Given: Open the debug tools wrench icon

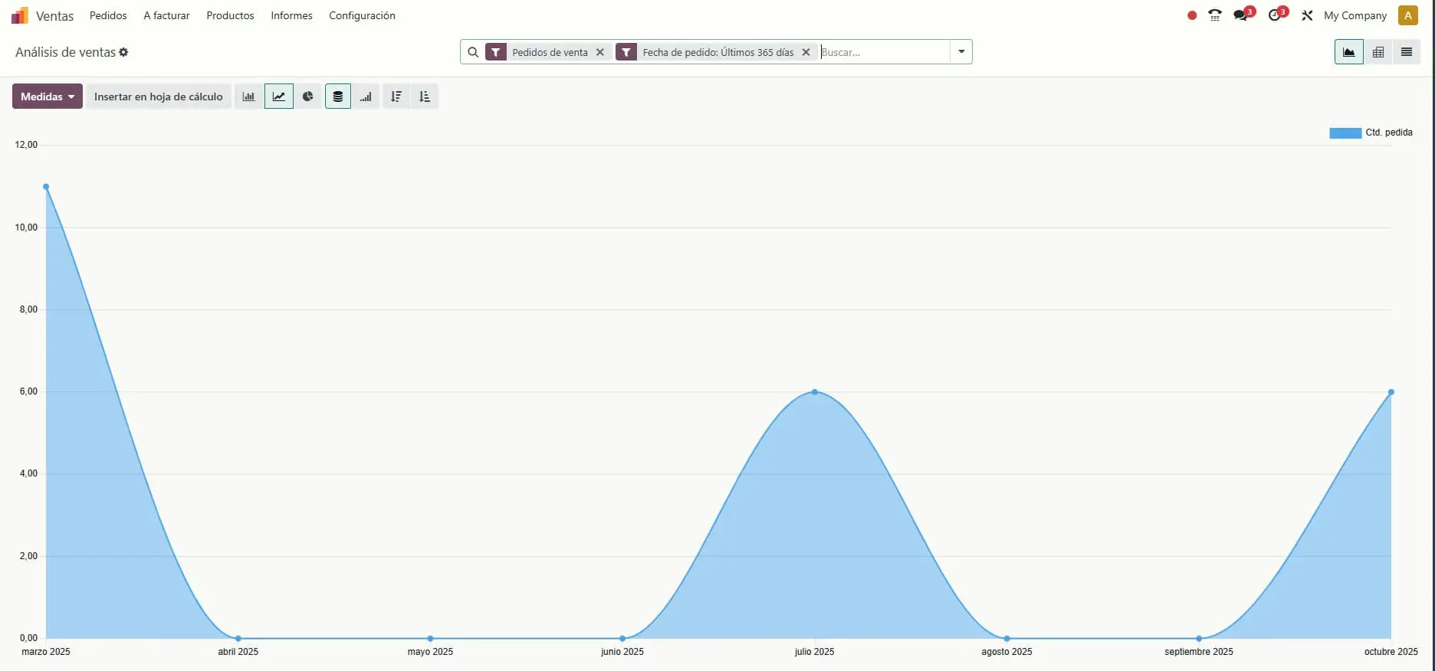Looking at the screenshot, I should coord(1307,15).
